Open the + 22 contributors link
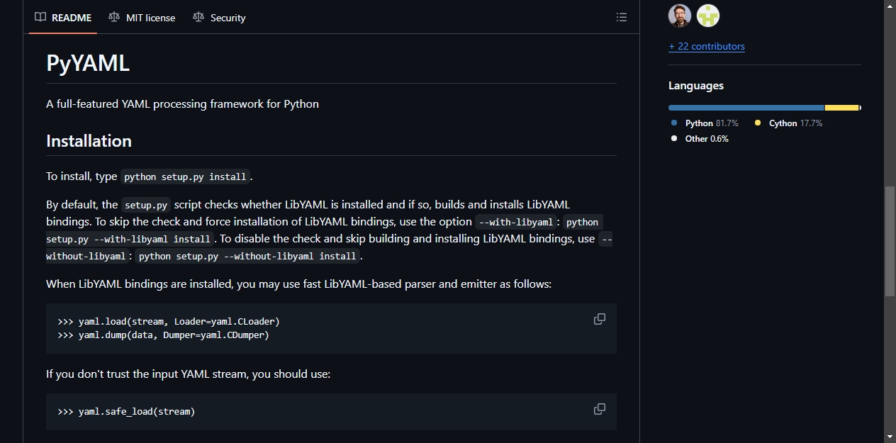 pyautogui.click(x=707, y=47)
